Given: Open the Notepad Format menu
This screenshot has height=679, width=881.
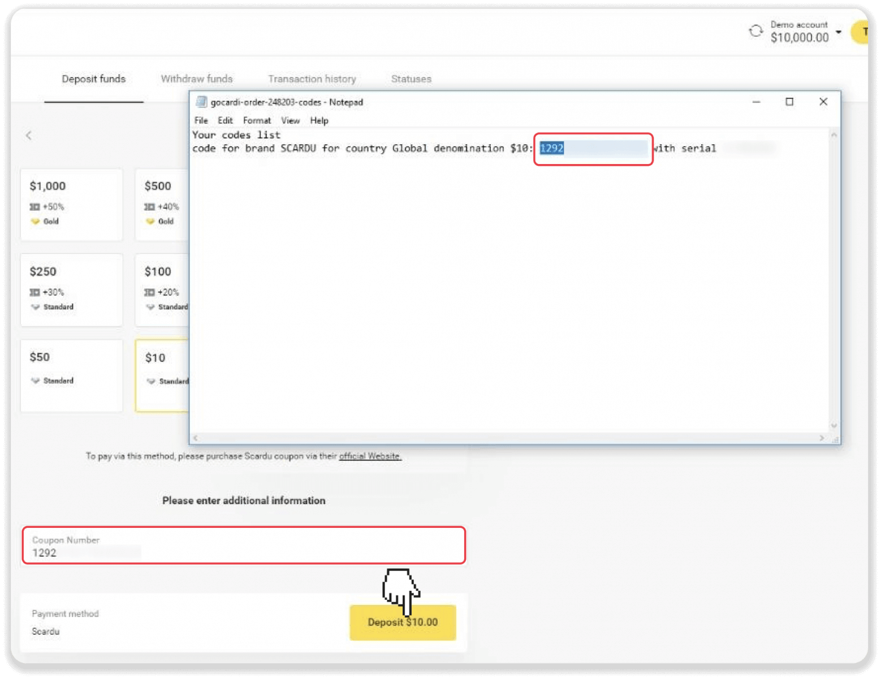Looking at the screenshot, I should click(x=257, y=121).
